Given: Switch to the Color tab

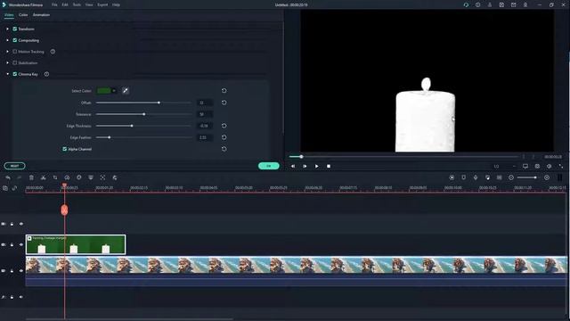Looking at the screenshot, I should click(23, 15).
